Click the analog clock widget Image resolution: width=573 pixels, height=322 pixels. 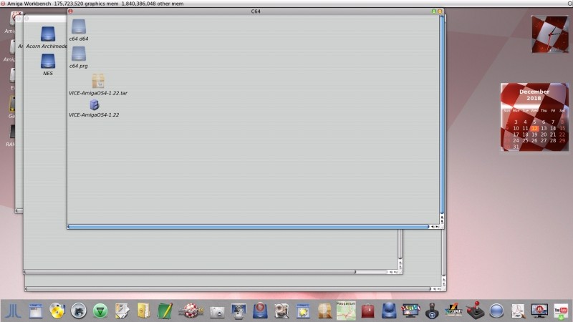549,34
